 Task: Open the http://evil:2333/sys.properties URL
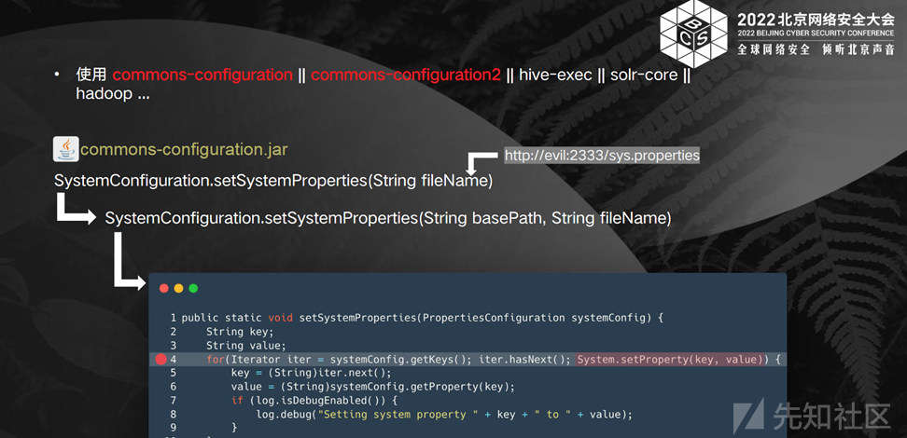[x=602, y=155]
